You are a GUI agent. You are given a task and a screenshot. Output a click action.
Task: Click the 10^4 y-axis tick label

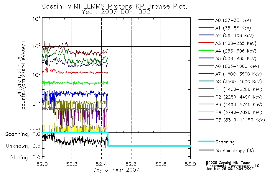(37, 19)
